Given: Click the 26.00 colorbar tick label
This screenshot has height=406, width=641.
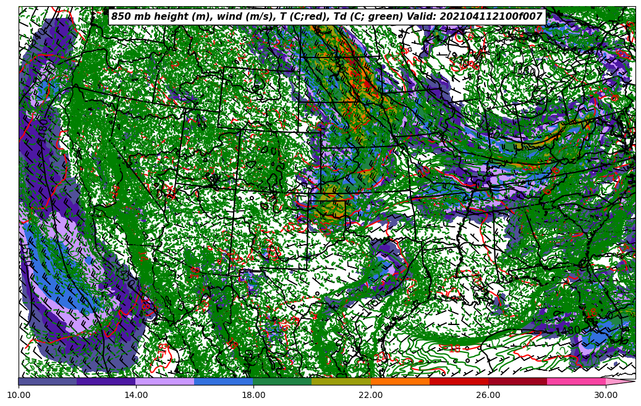Looking at the screenshot, I should (488, 395).
